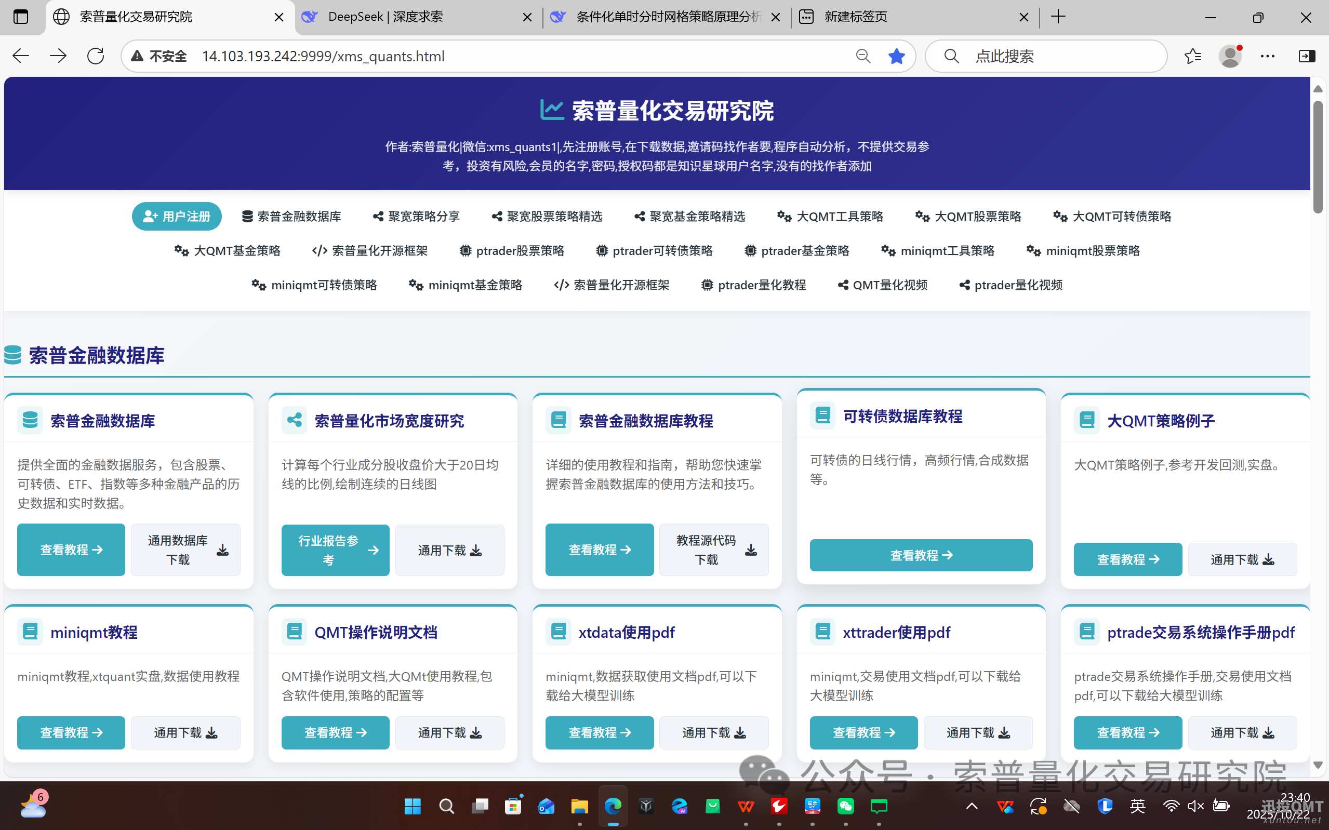Click the blue bookmark star icon
Viewport: 1329px width, 830px height.
(x=896, y=56)
